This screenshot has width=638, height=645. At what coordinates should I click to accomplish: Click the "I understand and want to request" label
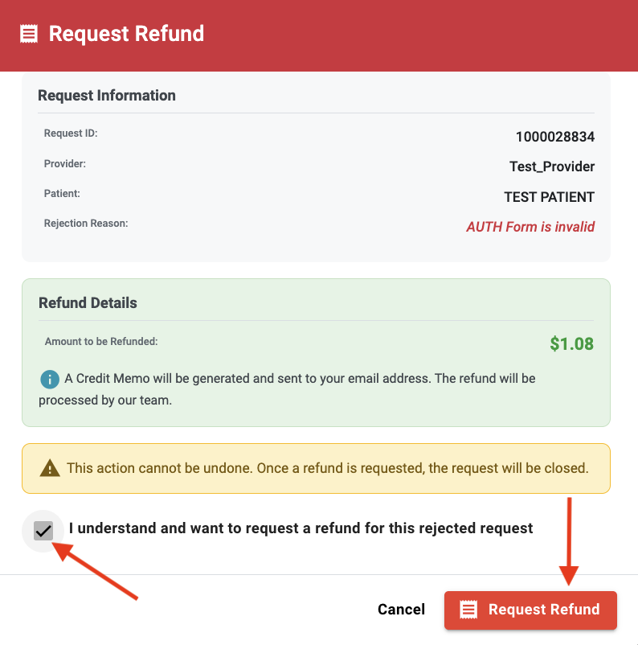(301, 528)
